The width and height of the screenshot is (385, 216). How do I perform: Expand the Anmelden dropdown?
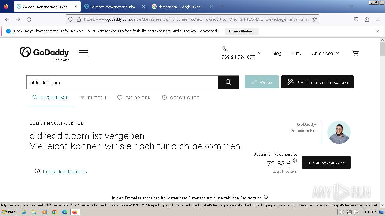coord(325,53)
